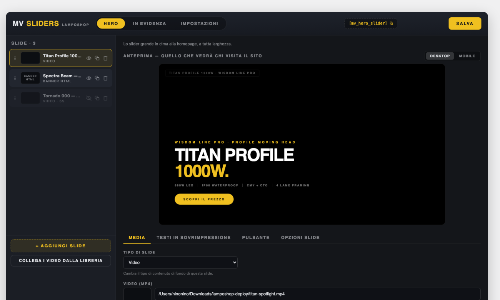Viewport: 500px width, 300px height.
Task: Click the SLIDE · 3 counter label
Action: click(23, 43)
